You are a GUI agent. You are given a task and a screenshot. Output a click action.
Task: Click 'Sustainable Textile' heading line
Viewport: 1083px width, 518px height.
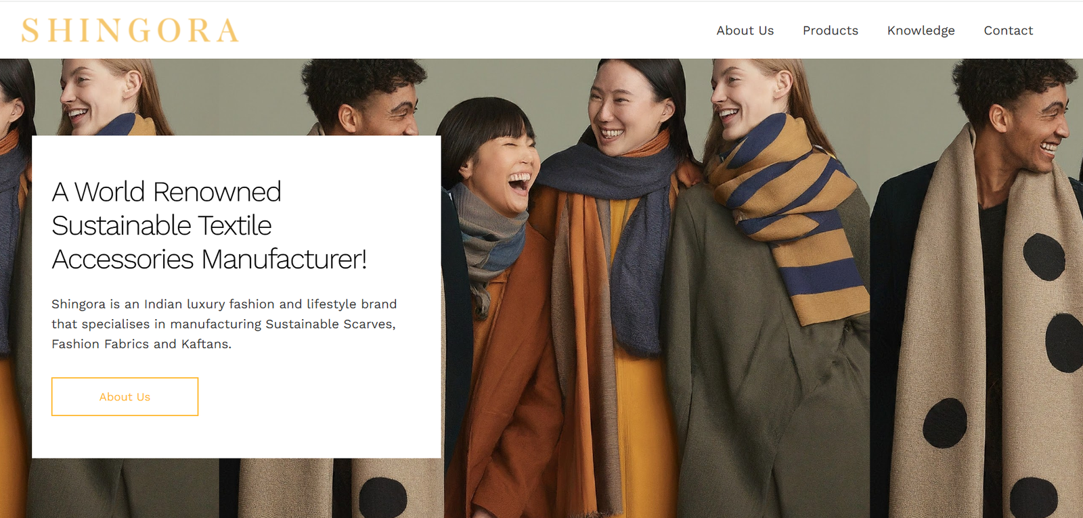[x=162, y=226]
